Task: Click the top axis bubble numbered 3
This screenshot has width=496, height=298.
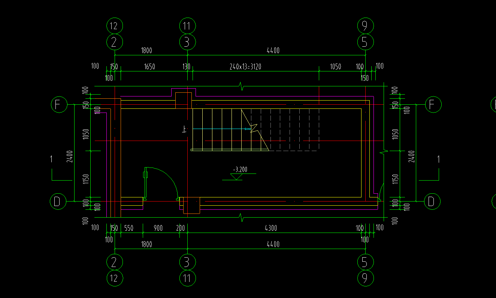Action: [187, 42]
